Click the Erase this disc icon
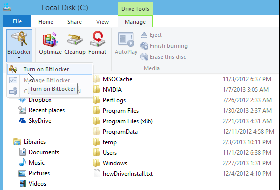The width and height of the screenshot is (280, 190). [x=144, y=57]
